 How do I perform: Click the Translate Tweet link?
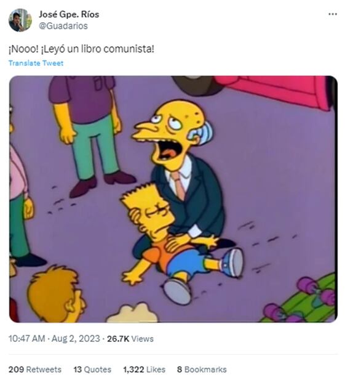36,63
